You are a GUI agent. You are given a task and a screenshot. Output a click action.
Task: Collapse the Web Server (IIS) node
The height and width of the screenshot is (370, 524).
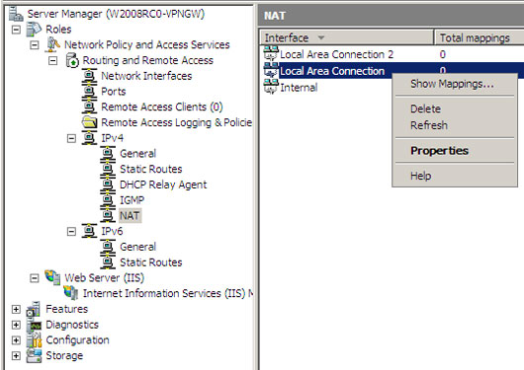point(35,278)
